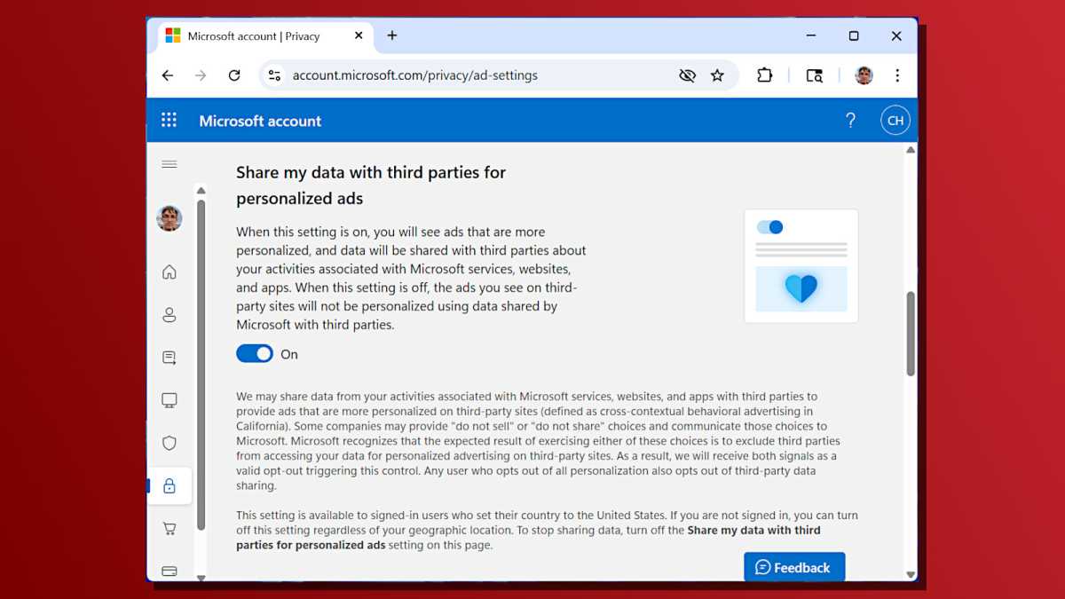Image resolution: width=1065 pixels, height=599 pixels.
Task: Bookmark the page with the star icon
Action: (x=718, y=75)
